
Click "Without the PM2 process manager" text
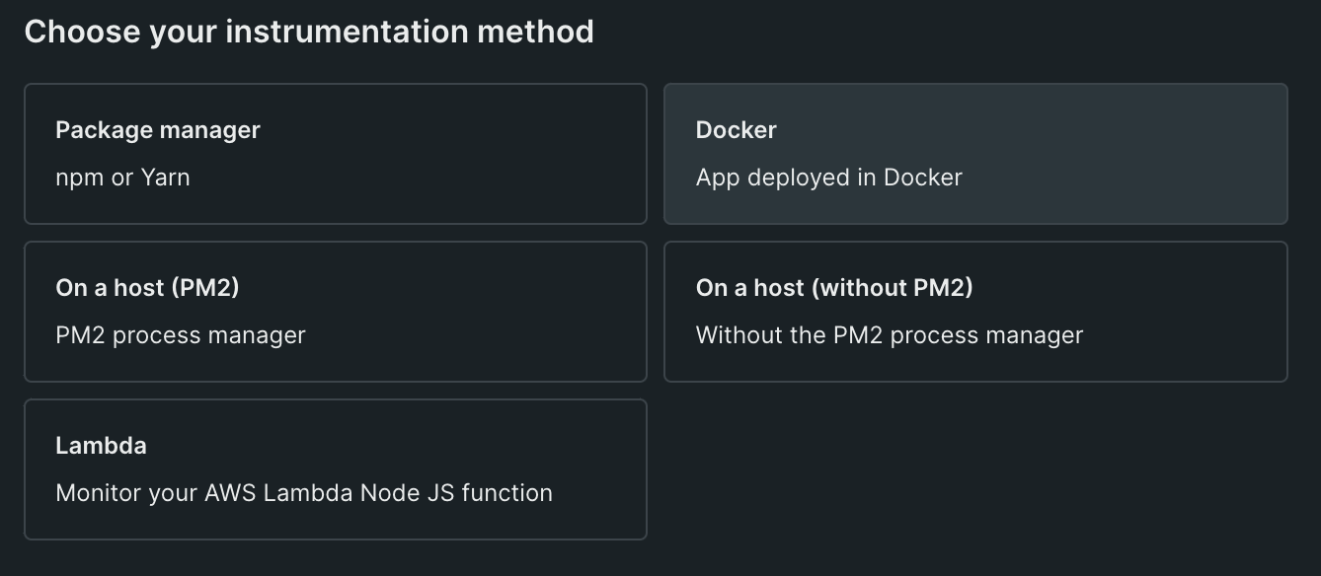(889, 335)
